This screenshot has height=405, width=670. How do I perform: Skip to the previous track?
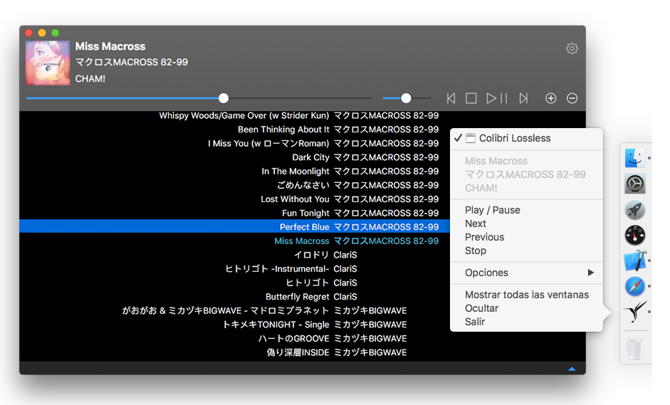451,98
